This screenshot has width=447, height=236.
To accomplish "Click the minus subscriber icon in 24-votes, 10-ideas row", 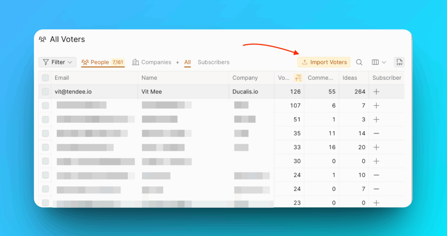I will click(376, 175).
